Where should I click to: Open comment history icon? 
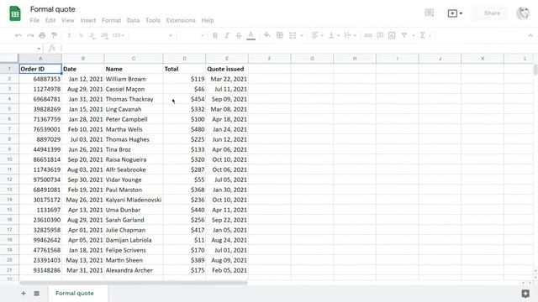pos(430,13)
